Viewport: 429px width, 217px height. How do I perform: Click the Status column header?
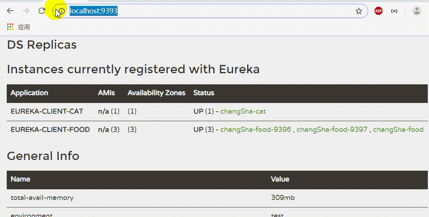pos(203,93)
